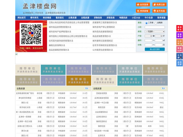This screenshot has height=137, width=183.
Task: Open the 房型 可选择 dropdown
Action: pos(155,31)
